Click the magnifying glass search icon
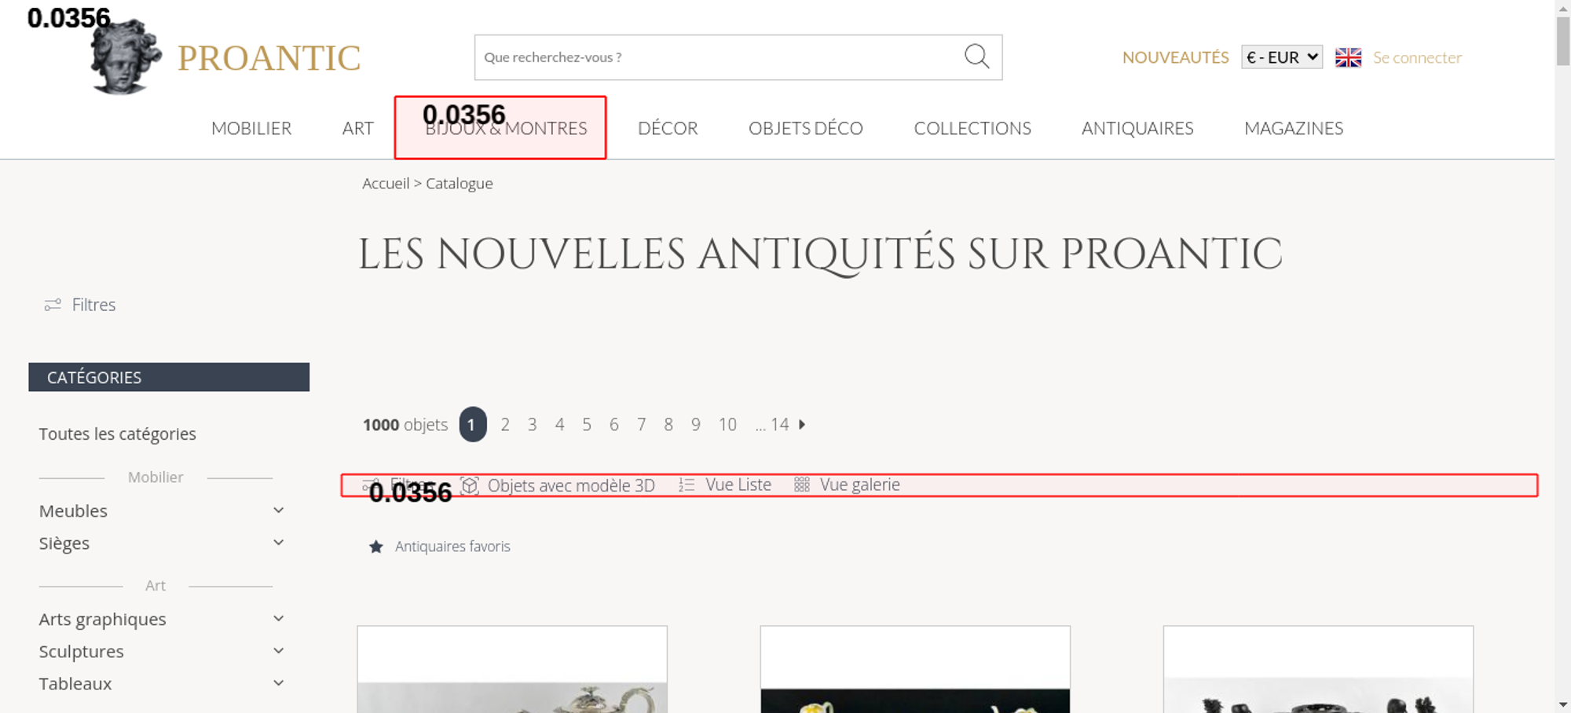The width and height of the screenshot is (1571, 713). [976, 57]
